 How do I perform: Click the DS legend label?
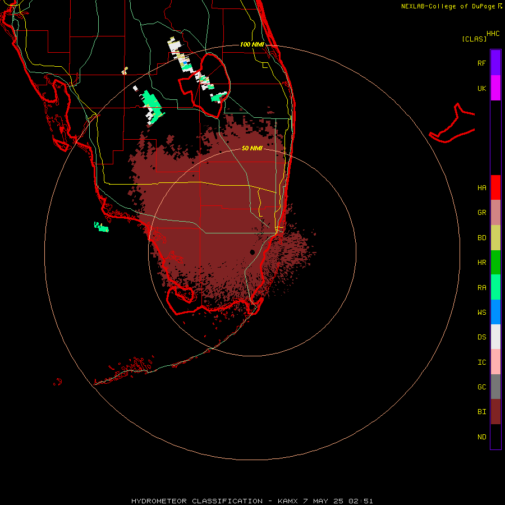[x=481, y=337]
